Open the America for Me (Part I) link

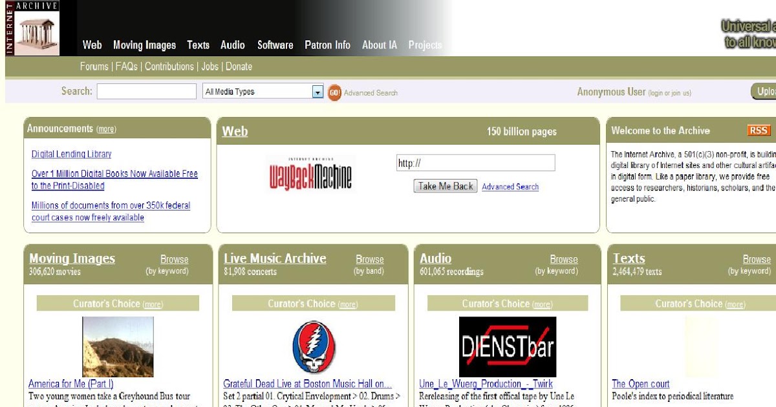71,384
